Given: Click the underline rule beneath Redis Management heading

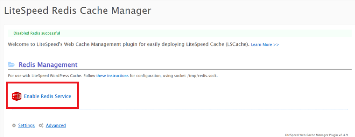Looking at the screenshot, I should [180, 69].
